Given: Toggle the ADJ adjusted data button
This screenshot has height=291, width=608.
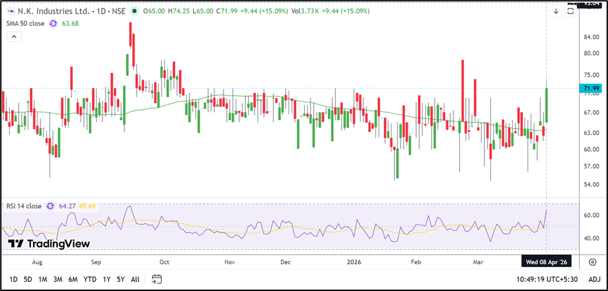Looking at the screenshot, I should 594,279.
